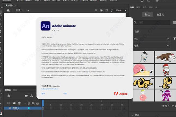The image size is (176, 117).
Task: Expand the 场景 1 scene dropdown
Action: pos(28,10)
